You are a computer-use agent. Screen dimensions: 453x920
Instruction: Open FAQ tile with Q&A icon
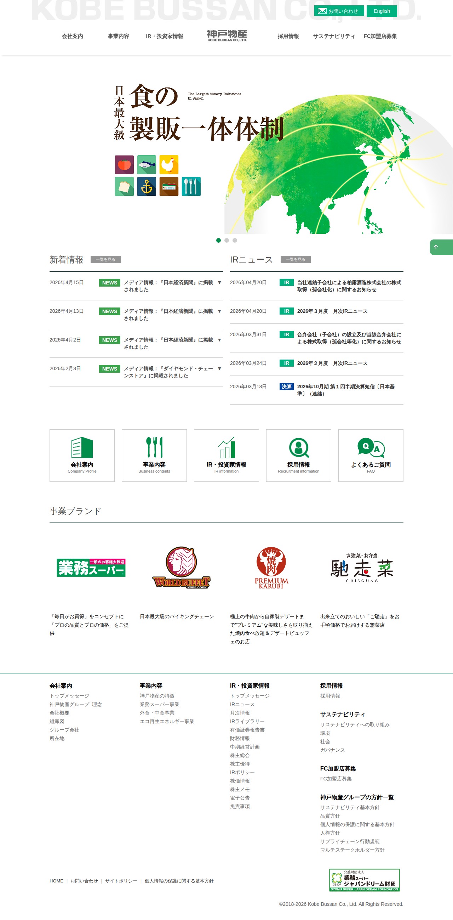tap(371, 455)
